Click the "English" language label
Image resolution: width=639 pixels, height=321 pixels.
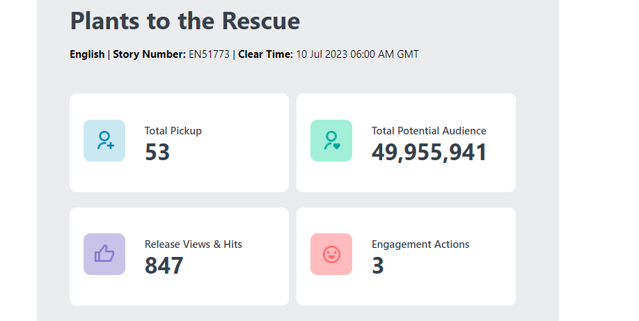tap(87, 54)
